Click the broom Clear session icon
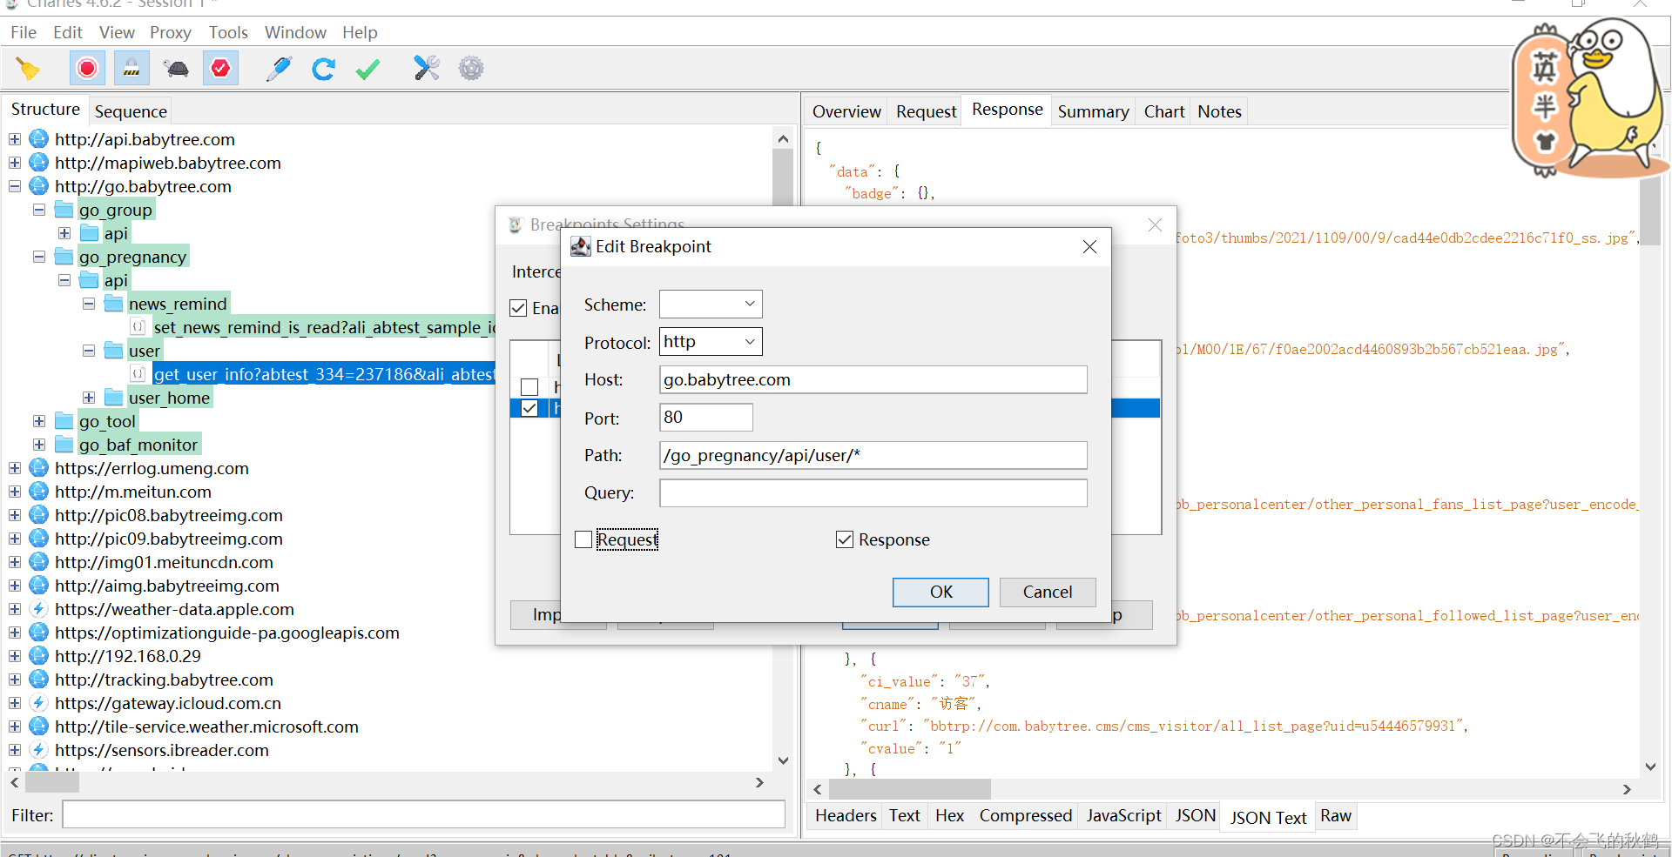Image resolution: width=1672 pixels, height=857 pixels. (28, 69)
